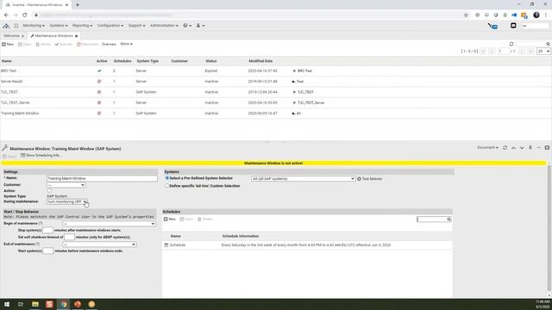The height and width of the screenshot is (310, 552).
Task: Click the inactive icon in Training Maint Window row
Action: click(99, 113)
